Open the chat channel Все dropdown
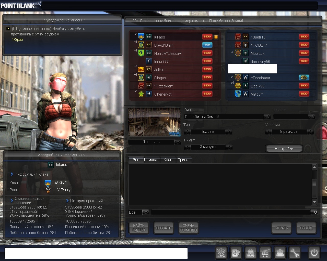Screen dimensions: 327x261 [x=145, y=212]
